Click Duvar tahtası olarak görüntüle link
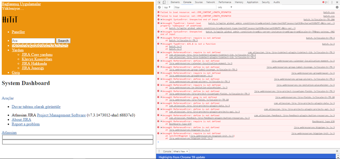This screenshot has height=159, width=340. pos(36,107)
